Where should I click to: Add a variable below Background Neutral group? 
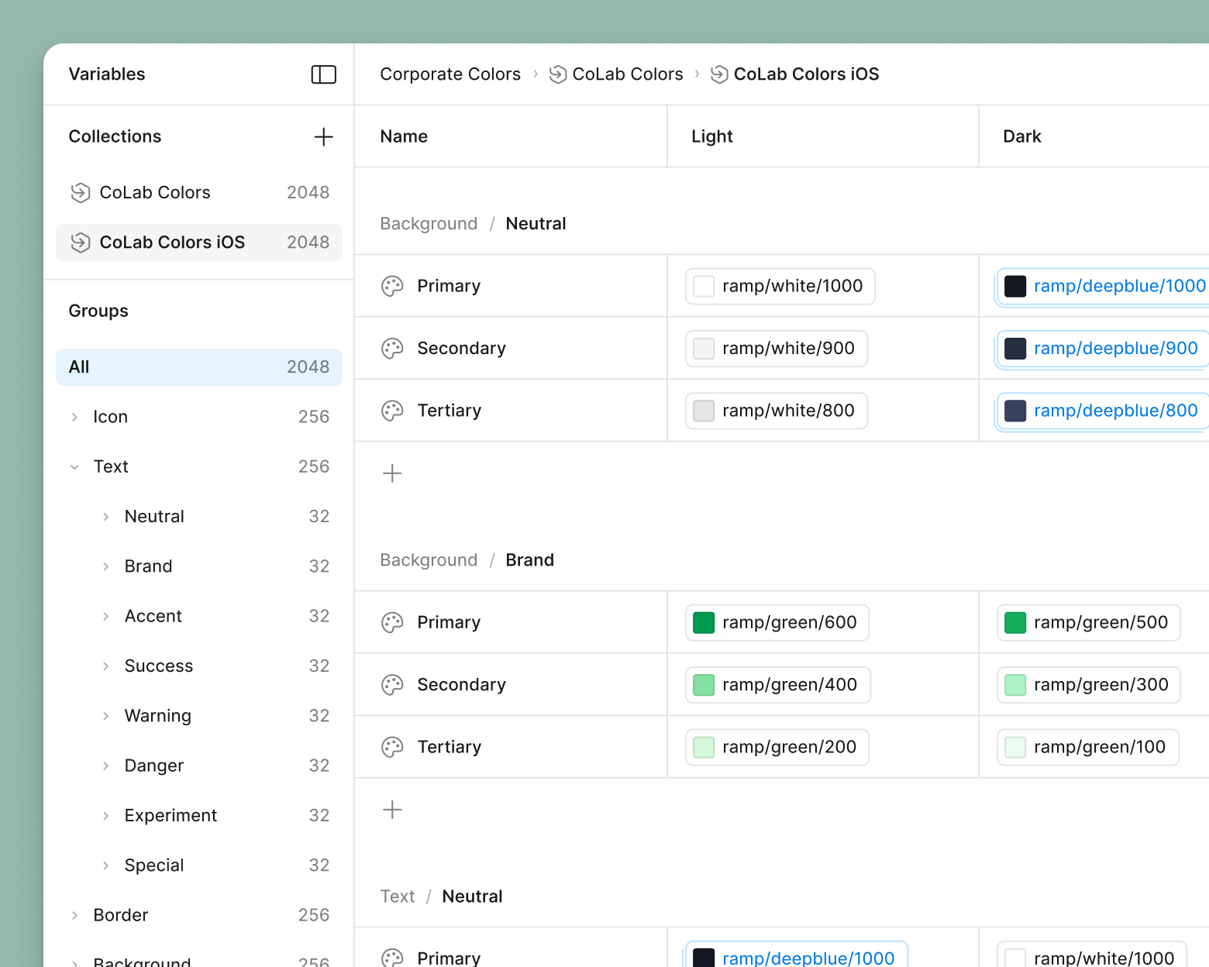coord(392,473)
